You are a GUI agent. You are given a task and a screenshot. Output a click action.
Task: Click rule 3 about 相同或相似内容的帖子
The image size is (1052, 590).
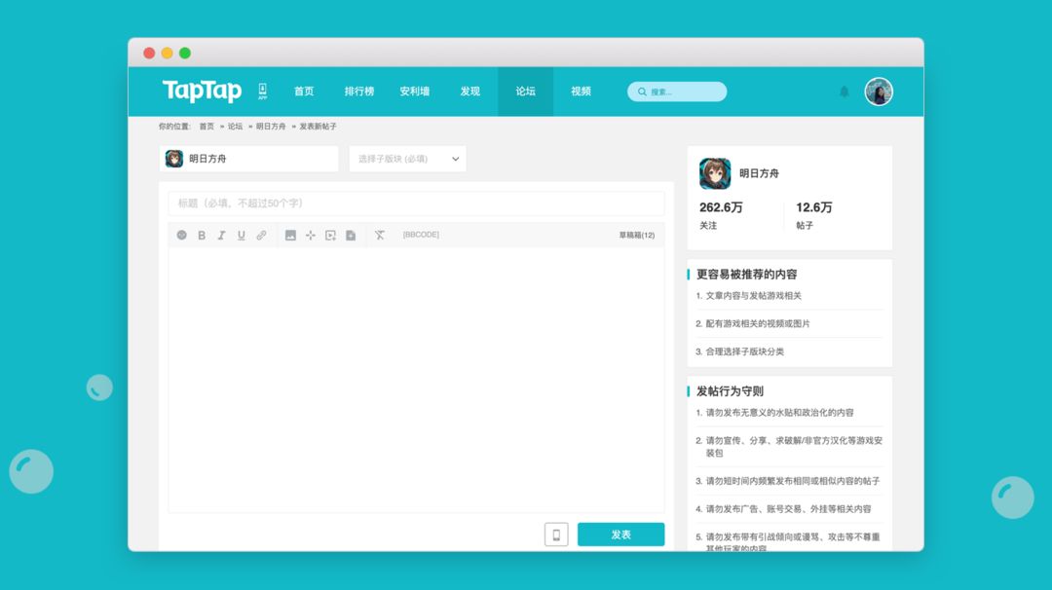coord(792,481)
